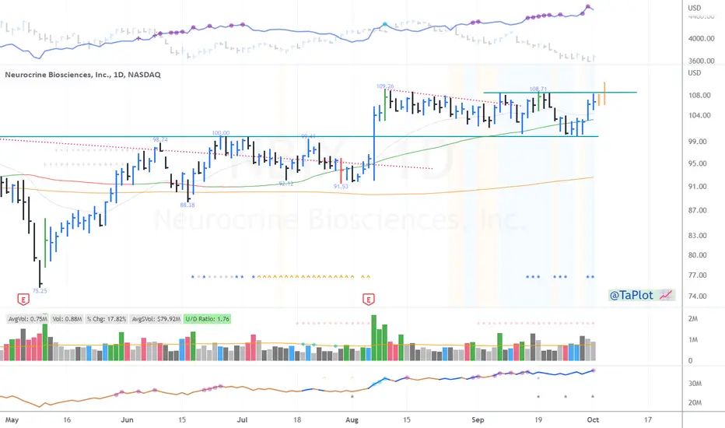
Task: Click the Aug date axis label
Action: (352, 419)
